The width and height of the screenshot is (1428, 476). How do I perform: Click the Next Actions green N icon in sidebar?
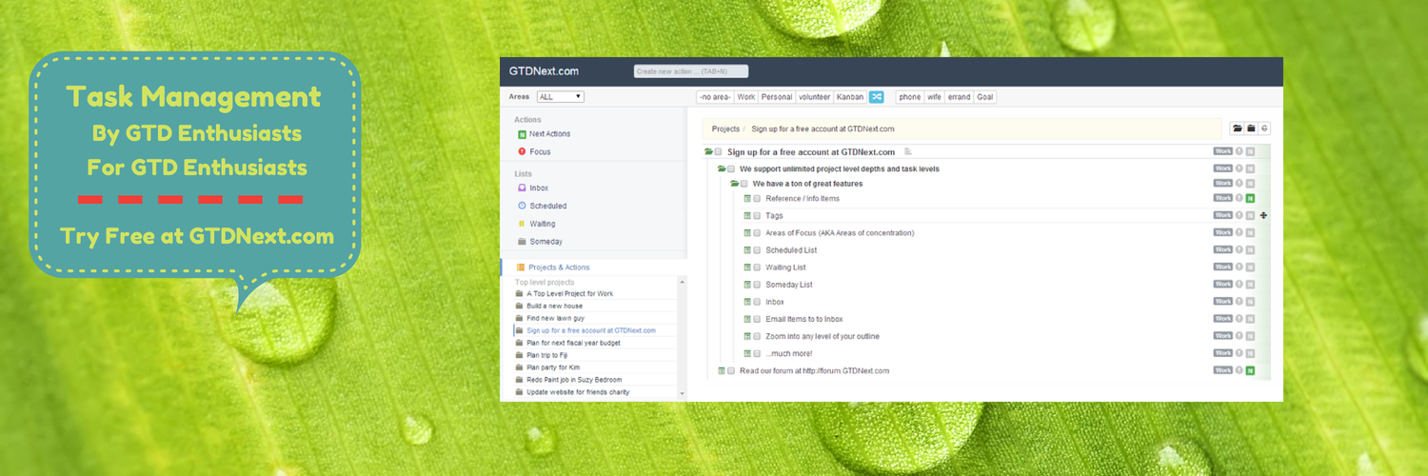click(522, 134)
